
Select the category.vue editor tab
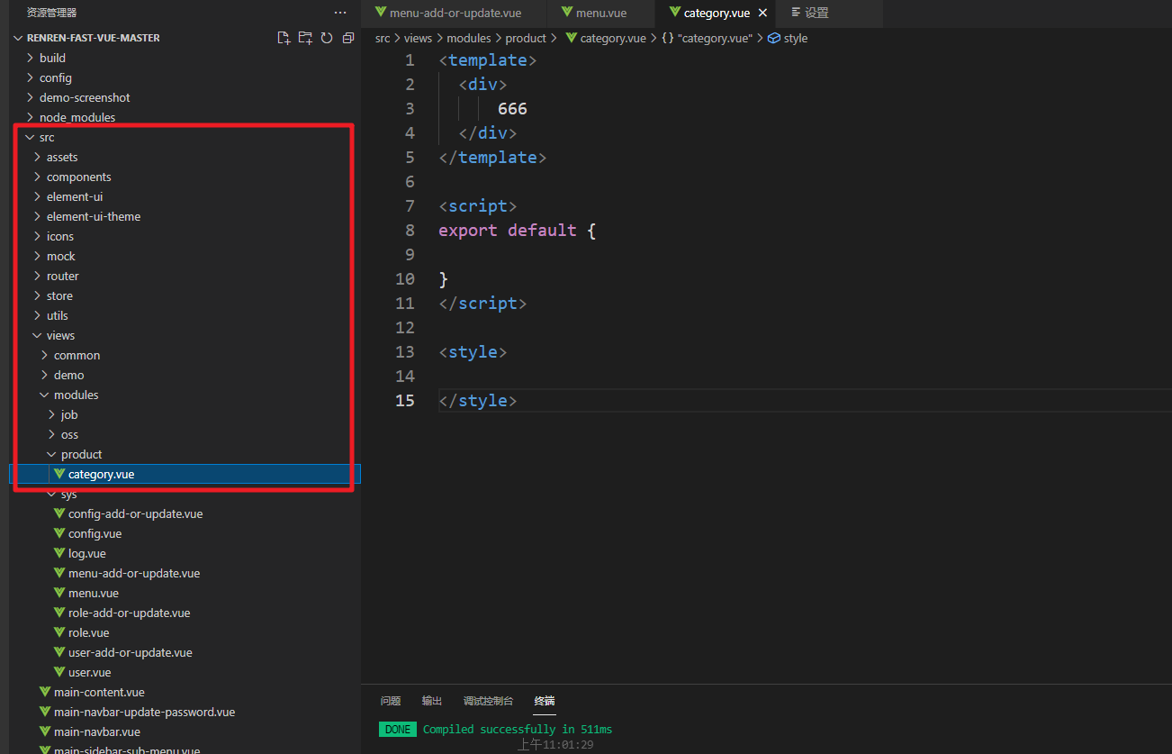tap(717, 13)
